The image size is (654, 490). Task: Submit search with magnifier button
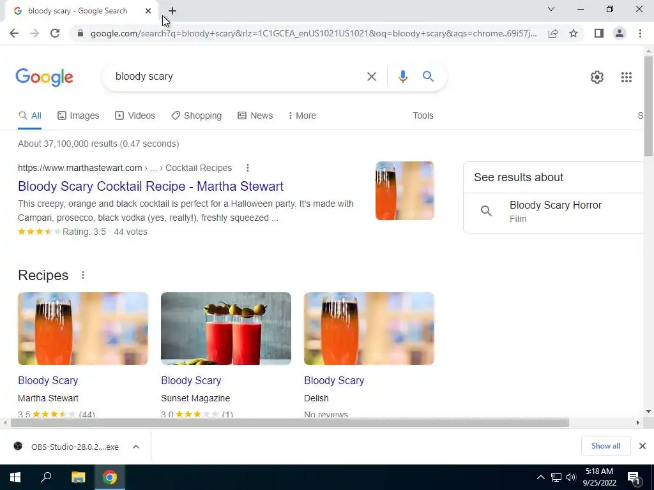[428, 77]
